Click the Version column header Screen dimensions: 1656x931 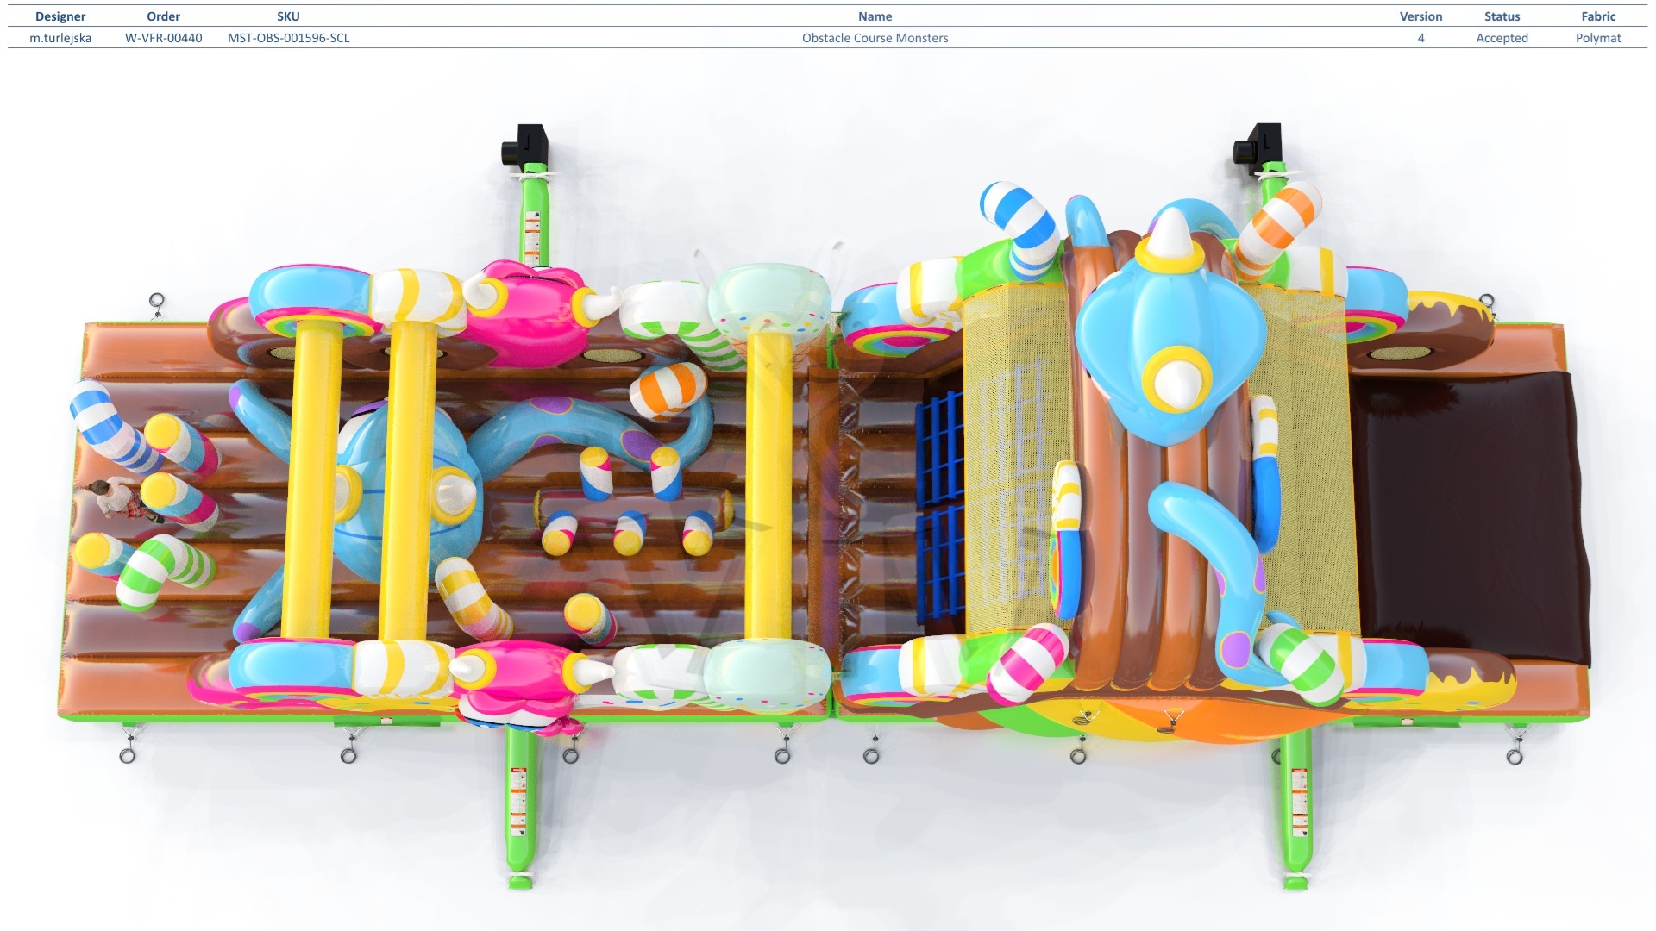pos(1421,16)
